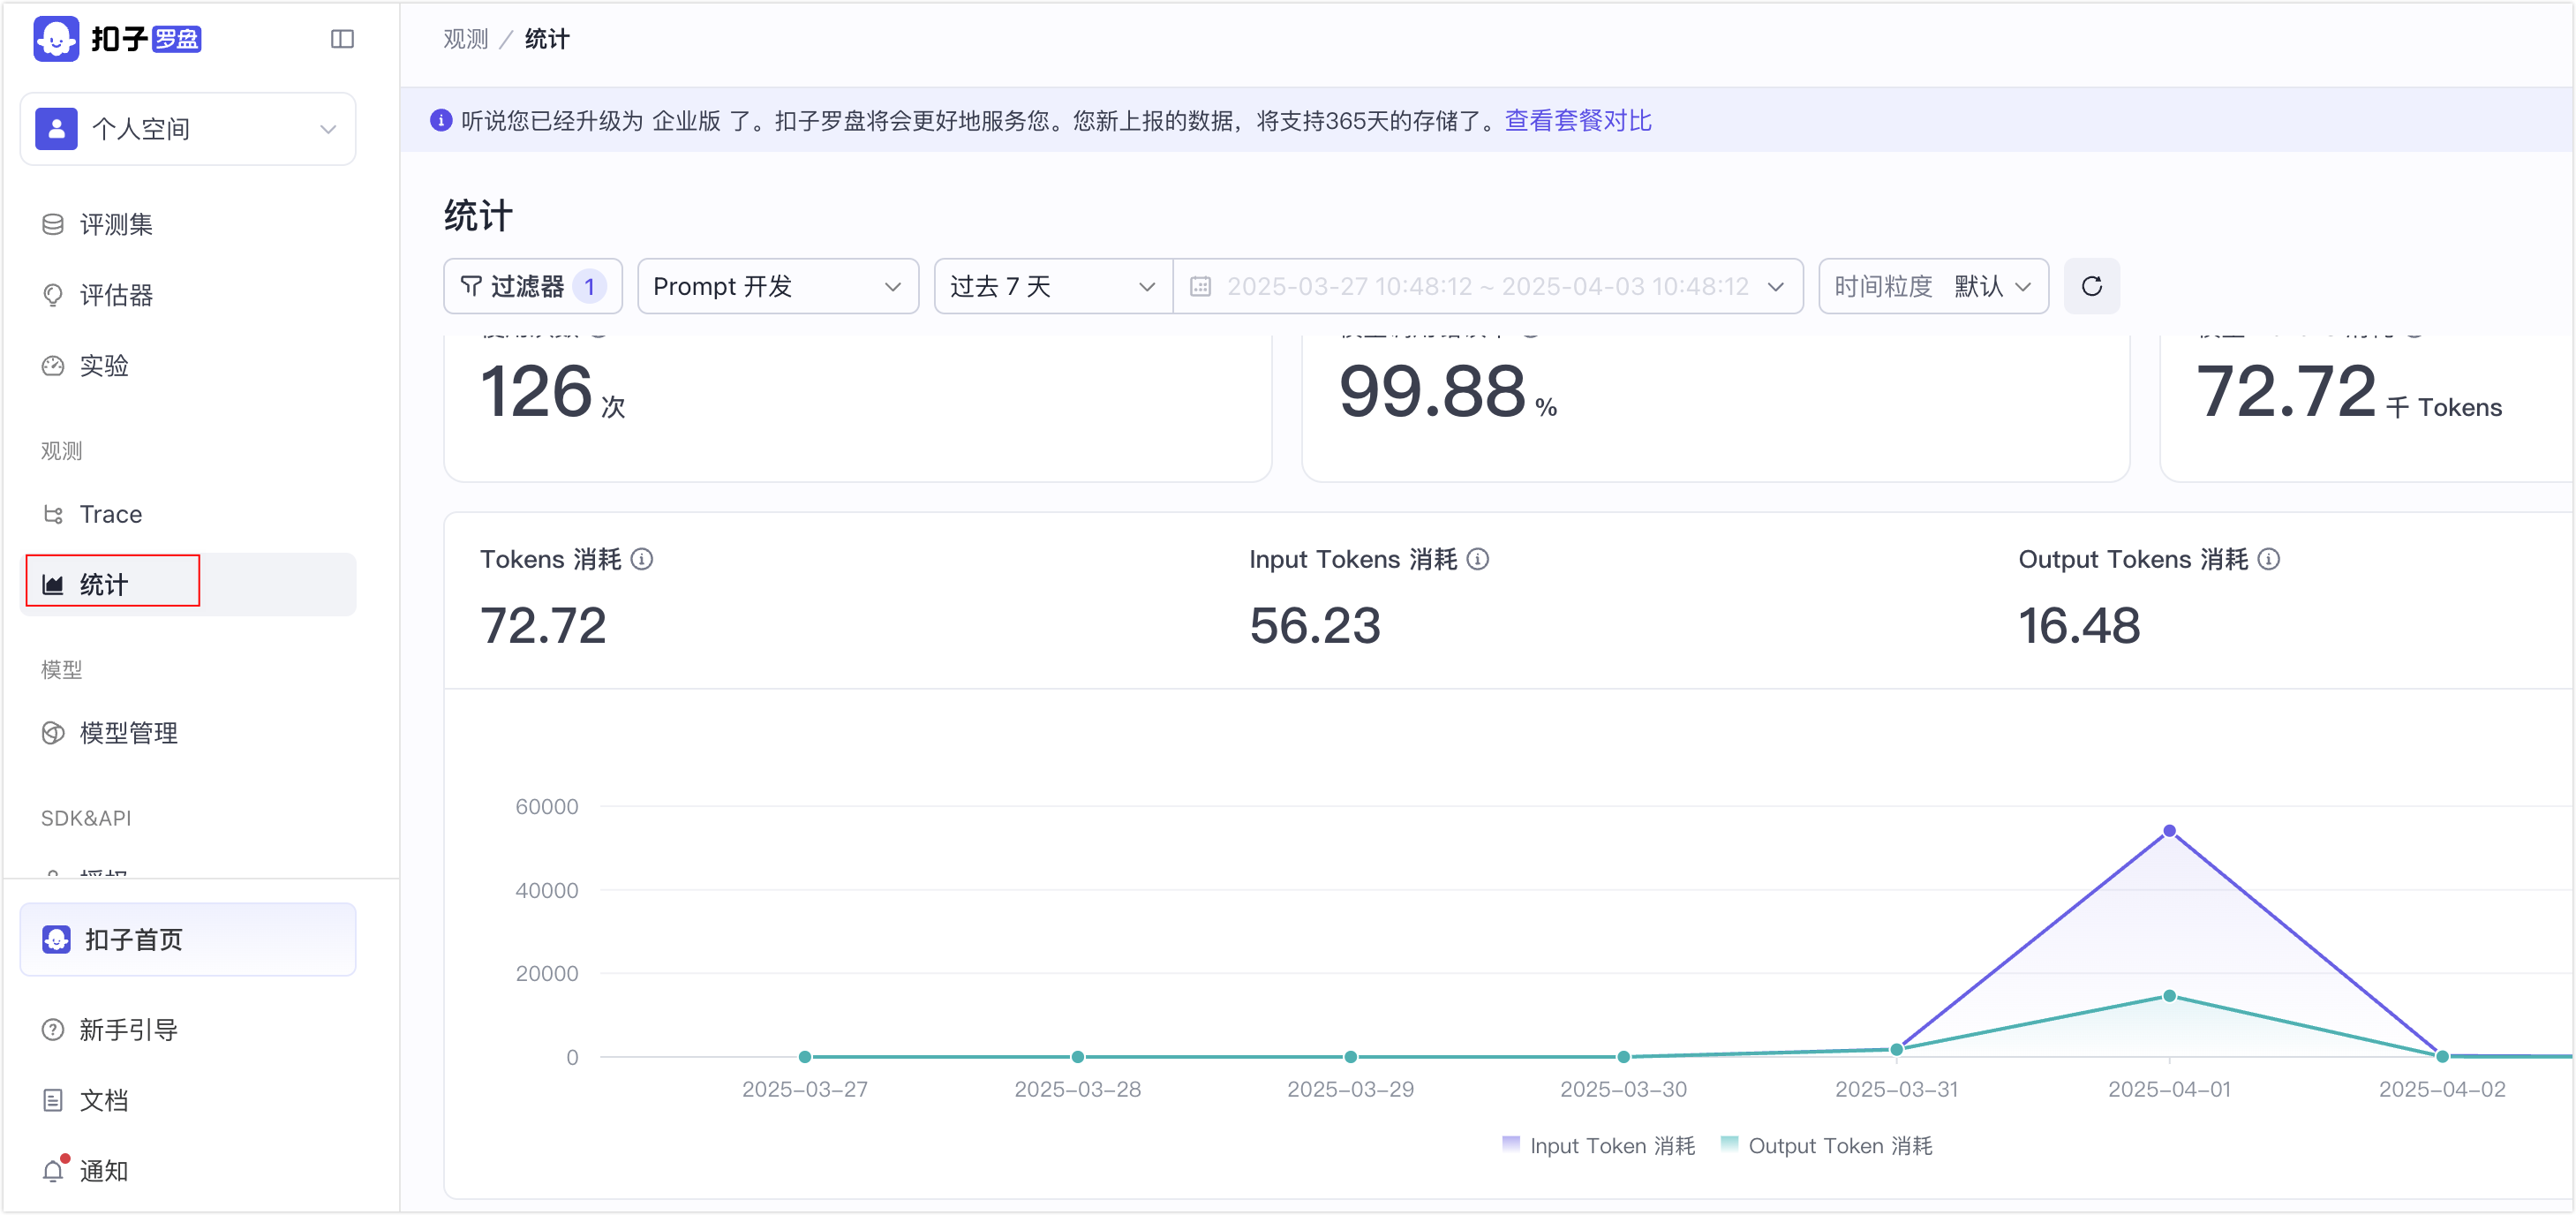Open 文档 documentation

[188, 1100]
